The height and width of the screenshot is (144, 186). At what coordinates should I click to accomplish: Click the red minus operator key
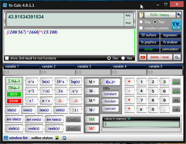point(129,91)
